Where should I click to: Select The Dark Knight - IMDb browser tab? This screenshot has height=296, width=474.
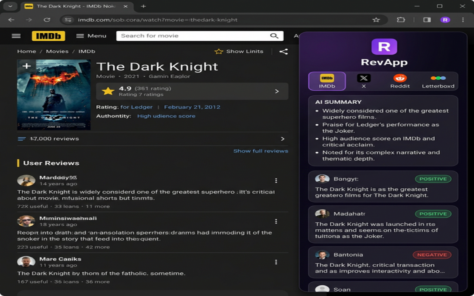point(78,6)
